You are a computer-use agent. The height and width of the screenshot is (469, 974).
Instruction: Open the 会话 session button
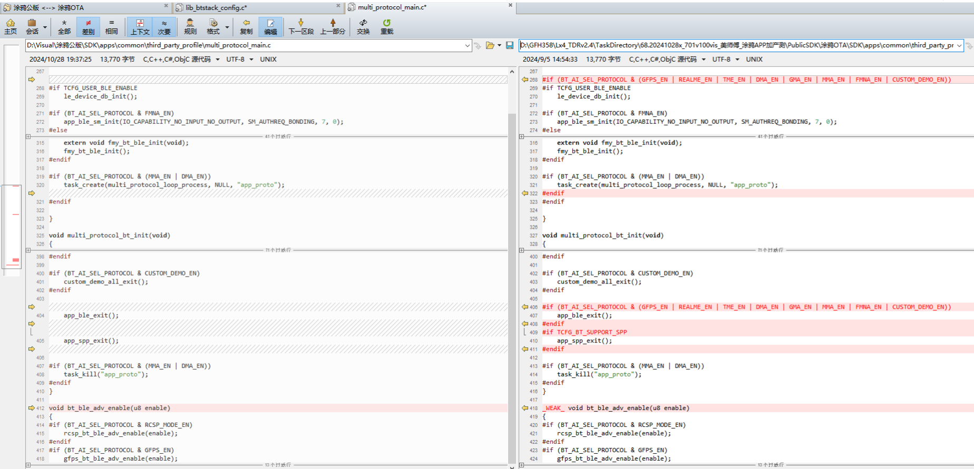coord(32,26)
